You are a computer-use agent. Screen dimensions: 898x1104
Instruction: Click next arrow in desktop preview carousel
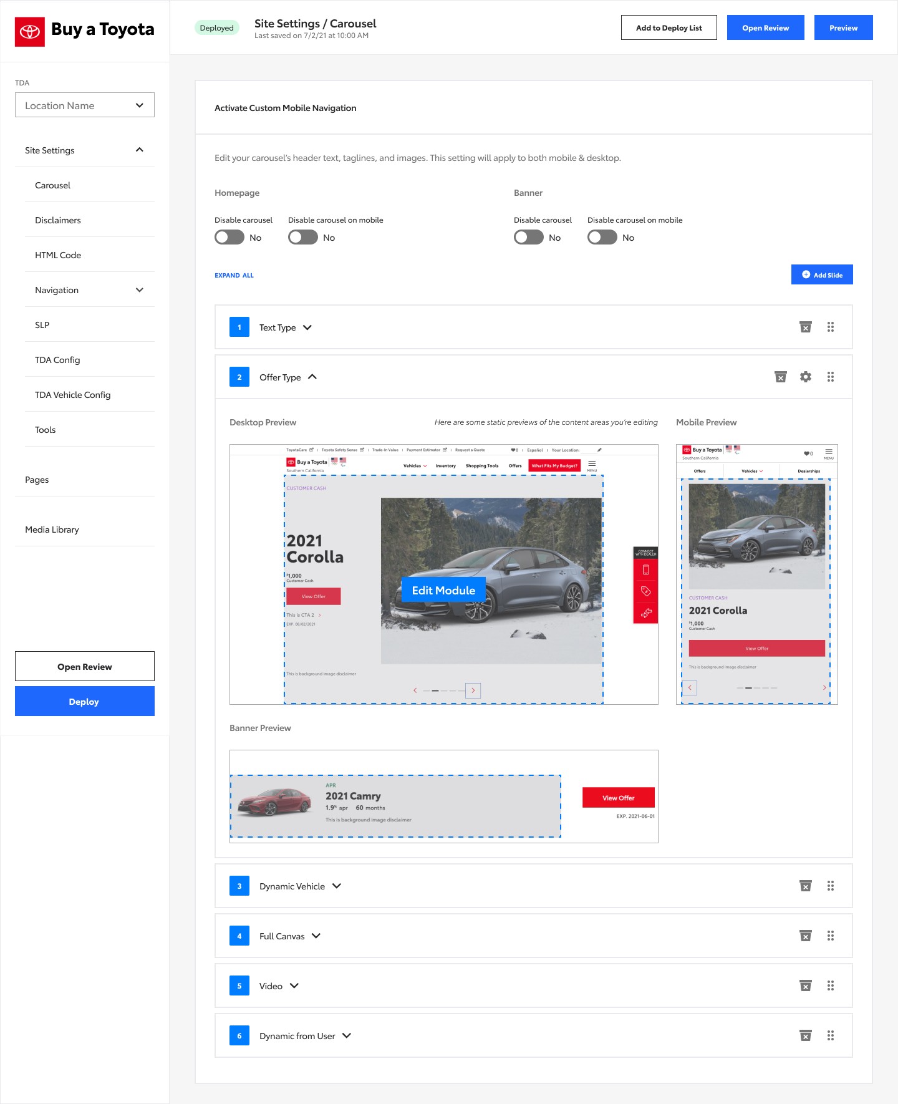[473, 690]
